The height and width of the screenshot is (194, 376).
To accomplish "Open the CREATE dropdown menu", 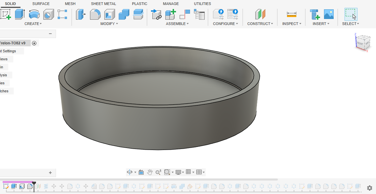I will pos(33,24).
